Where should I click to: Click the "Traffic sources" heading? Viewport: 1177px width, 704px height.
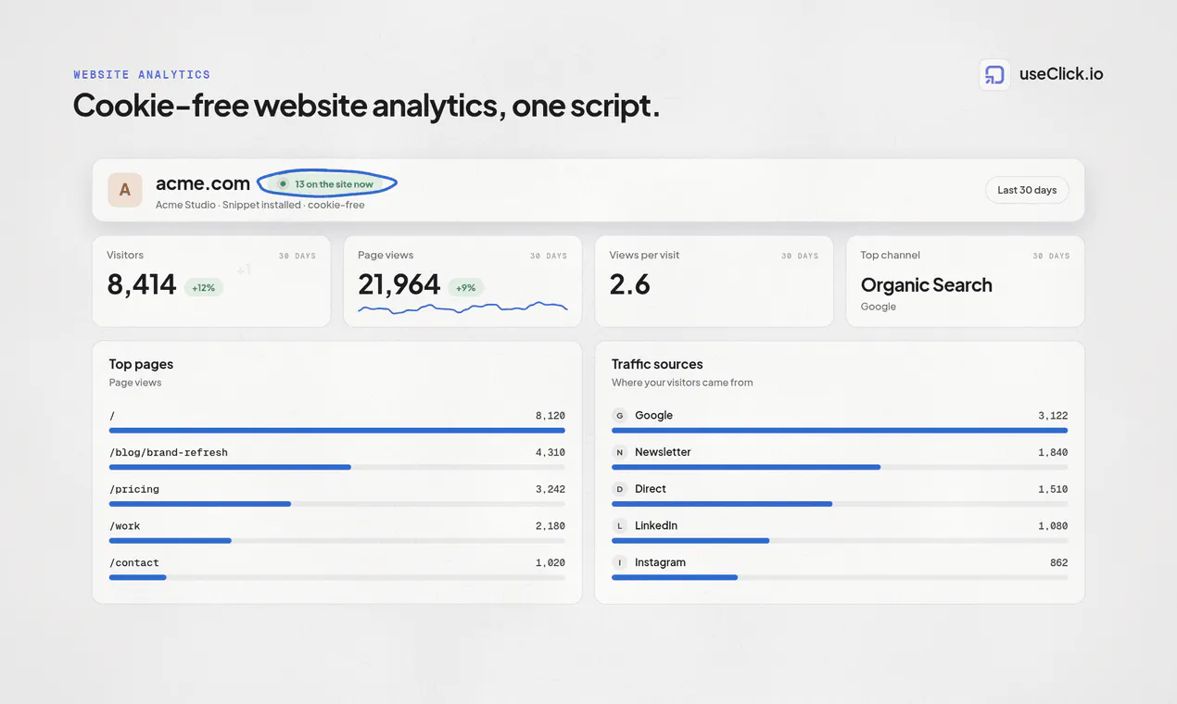tap(657, 365)
